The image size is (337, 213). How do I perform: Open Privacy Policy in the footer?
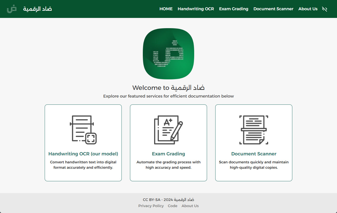[151, 206]
